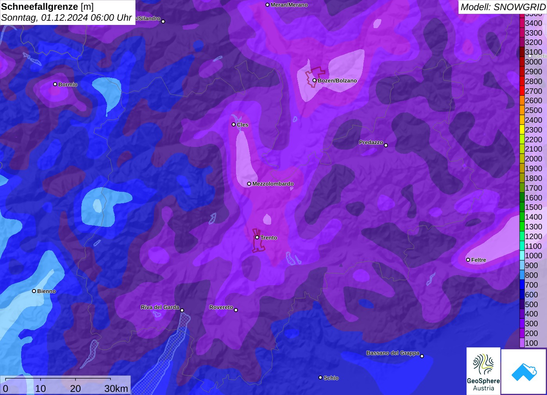Click the 1500 legend color swatch
Image resolution: width=547 pixels, height=395 pixels.
tap(522, 207)
